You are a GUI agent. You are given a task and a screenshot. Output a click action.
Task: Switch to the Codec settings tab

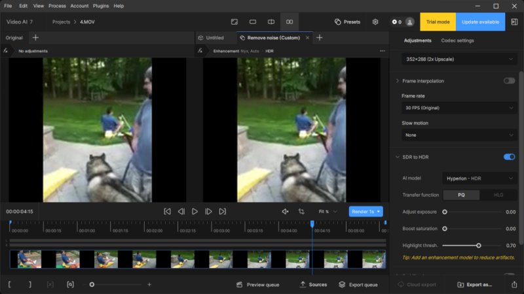coord(457,41)
